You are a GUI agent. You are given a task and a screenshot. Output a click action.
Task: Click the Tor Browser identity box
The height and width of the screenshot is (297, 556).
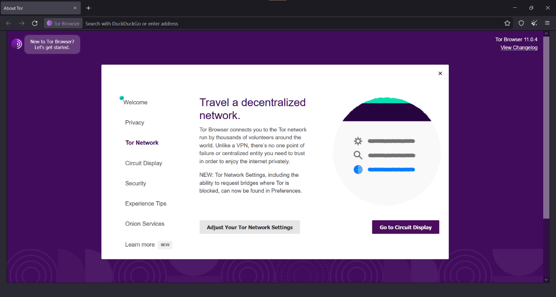click(63, 23)
